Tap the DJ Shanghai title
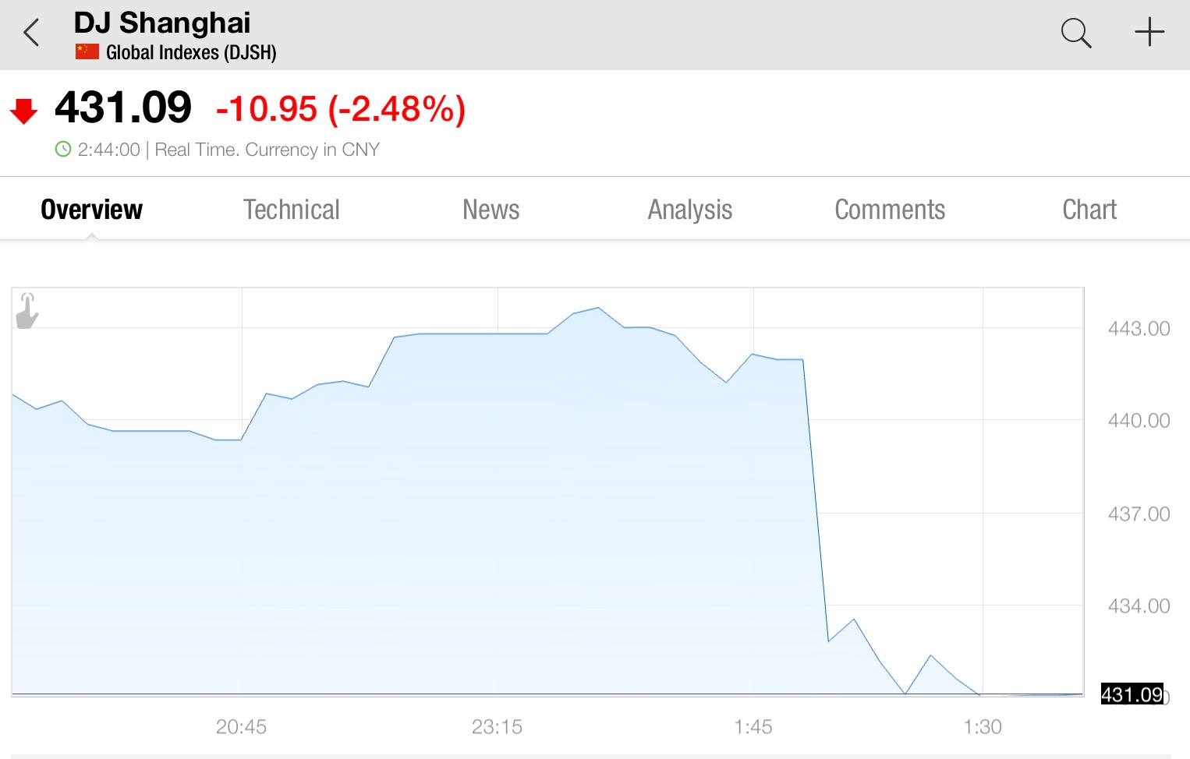The width and height of the screenshot is (1190, 759). pyautogui.click(x=162, y=23)
